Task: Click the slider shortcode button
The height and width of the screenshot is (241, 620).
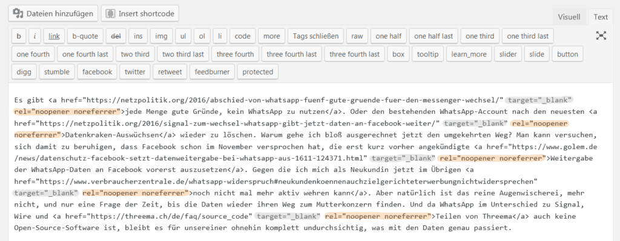Action: 508,54
